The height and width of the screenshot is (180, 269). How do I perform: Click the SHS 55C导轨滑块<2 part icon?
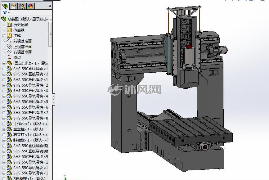9,85
